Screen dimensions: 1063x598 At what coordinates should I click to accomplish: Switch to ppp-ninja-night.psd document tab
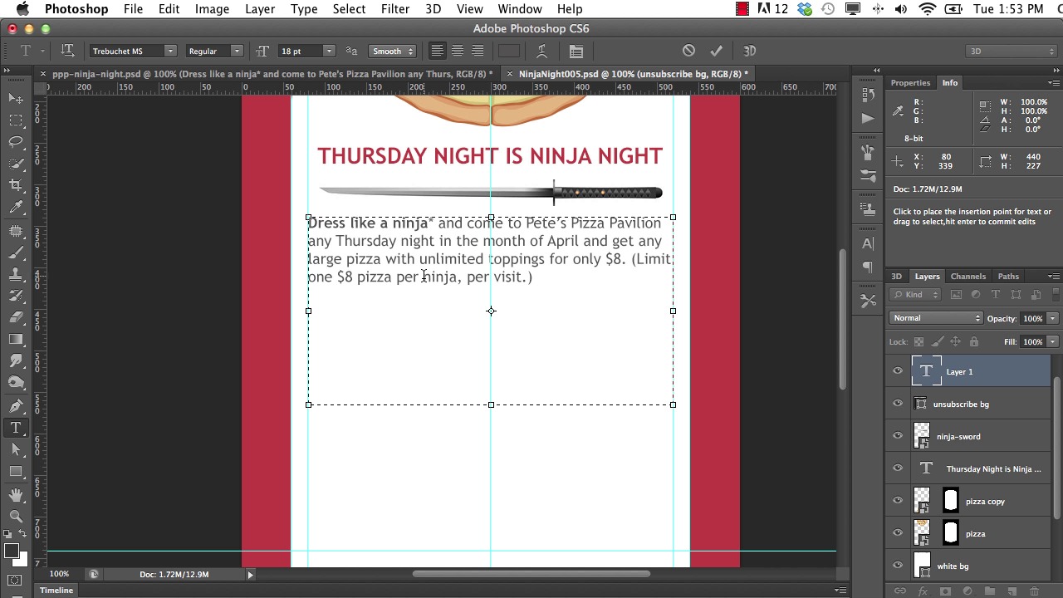point(266,74)
